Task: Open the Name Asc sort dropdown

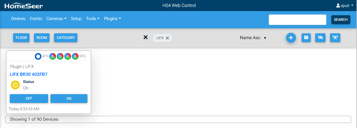Action: (x=253, y=38)
